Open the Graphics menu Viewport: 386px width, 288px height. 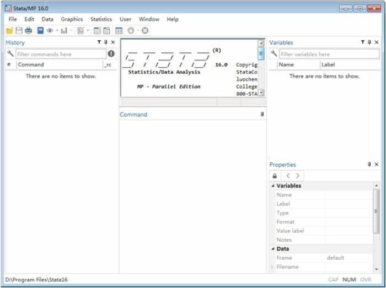click(72, 19)
